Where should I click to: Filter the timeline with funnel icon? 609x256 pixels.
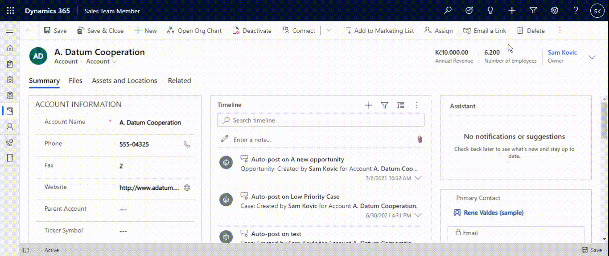(385, 105)
